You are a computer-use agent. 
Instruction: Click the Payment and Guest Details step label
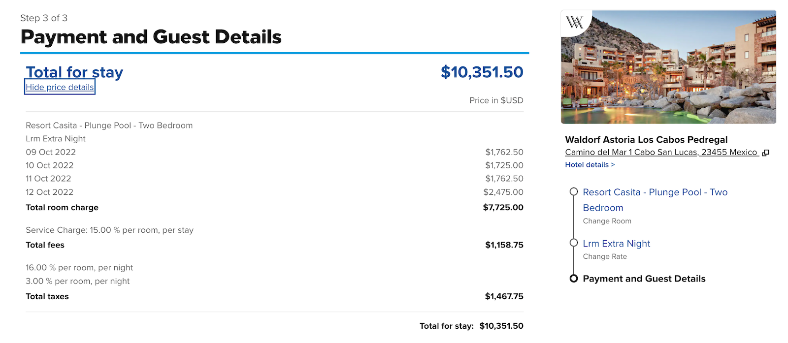pyautogui.click(x=644, y=279)
